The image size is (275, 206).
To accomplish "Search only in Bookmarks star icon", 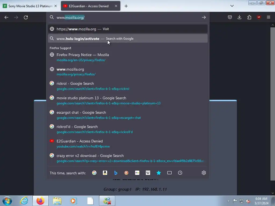I will pyautogui.click(x=158, y=173).
